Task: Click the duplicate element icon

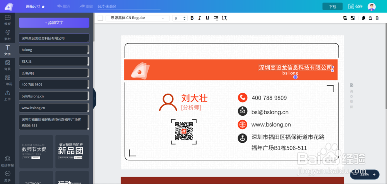Action: 363,18
